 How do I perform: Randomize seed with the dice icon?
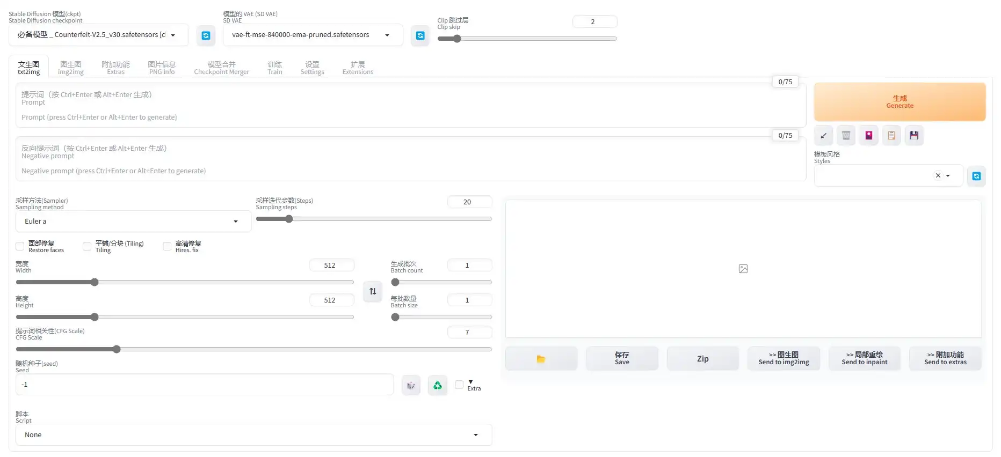411,385
